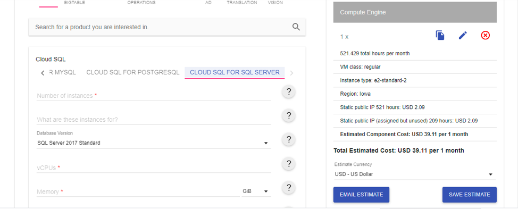Focus What are these instances for field
This screenshot has height=209, width=518.
pyautogui.click(x=154, y=120)
